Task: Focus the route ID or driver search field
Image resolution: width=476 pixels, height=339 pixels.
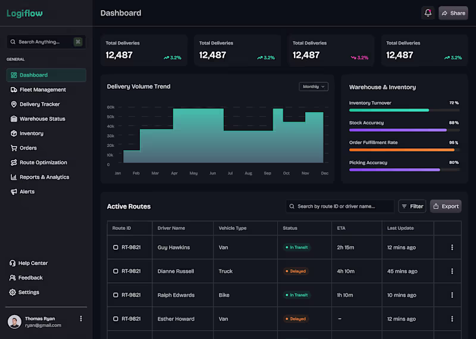Action: (340, 206)
